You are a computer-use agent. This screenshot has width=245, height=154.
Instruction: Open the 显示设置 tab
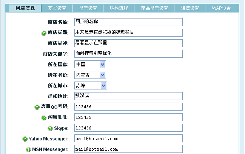click(88, 8)
